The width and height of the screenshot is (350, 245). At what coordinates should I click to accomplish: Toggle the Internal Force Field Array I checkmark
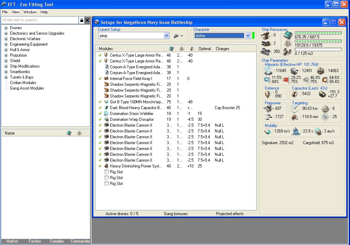[x=100, y=79]
